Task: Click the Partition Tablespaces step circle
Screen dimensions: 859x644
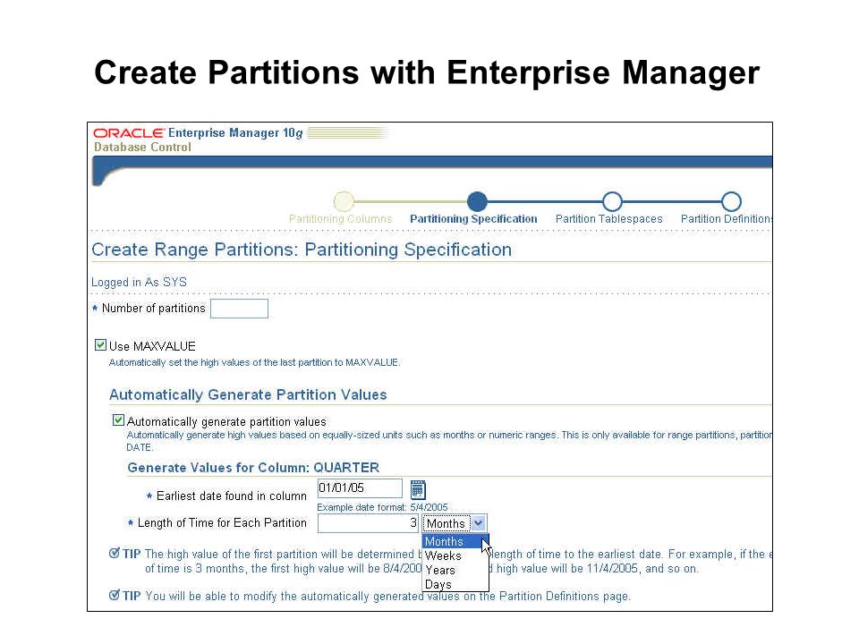Action: 612,201
